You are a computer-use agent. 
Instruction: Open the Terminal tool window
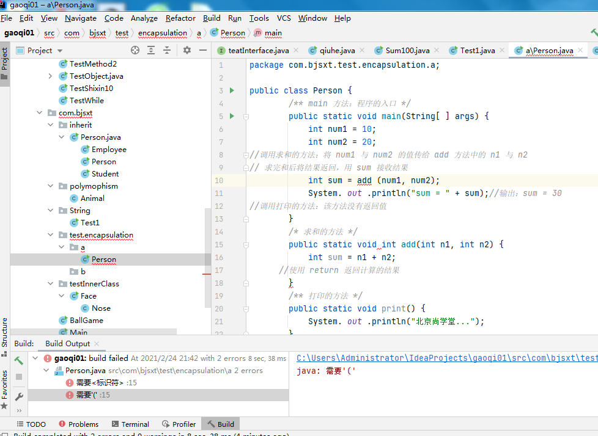130,424
